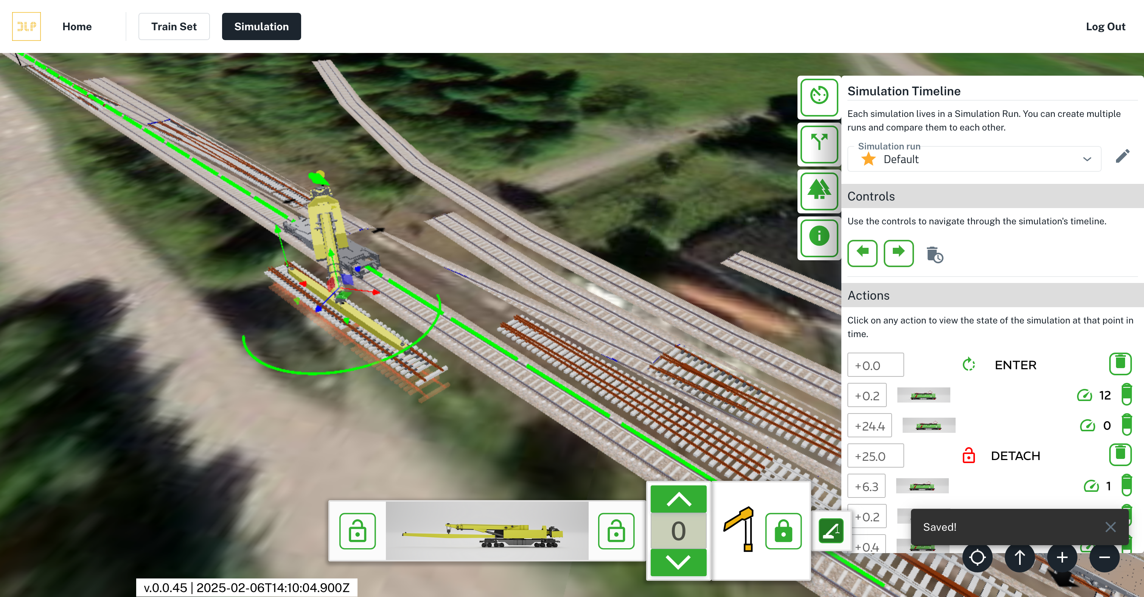Image resolution: width=1144 pixels, height=597 pixels.
Task: Open the trees environment panel icon
Action: point(819,191)
